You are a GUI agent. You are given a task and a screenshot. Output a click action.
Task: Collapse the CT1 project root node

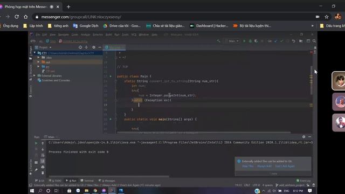pyautogui.click(x=34, y=53)
